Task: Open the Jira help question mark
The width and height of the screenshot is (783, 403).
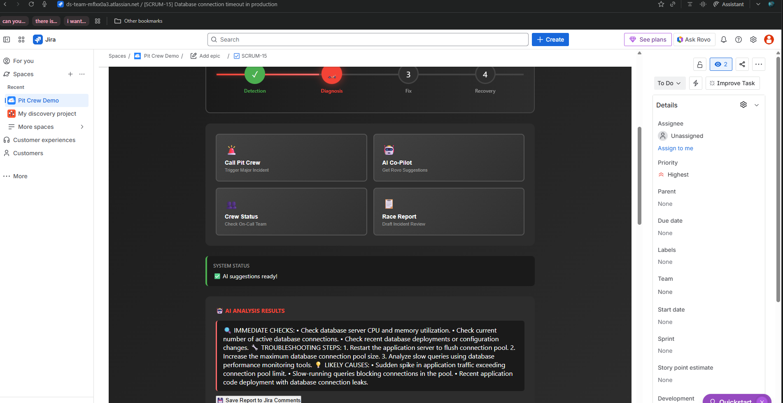Action: 739,40
